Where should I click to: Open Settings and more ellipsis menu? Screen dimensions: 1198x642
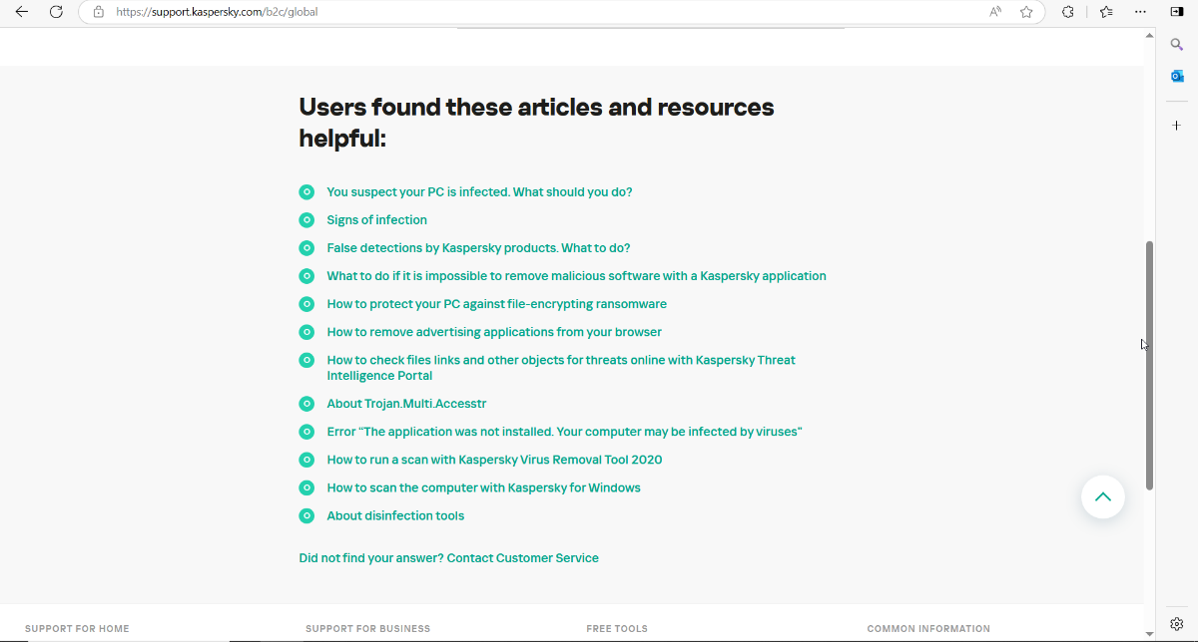(x=1141, y=12)
